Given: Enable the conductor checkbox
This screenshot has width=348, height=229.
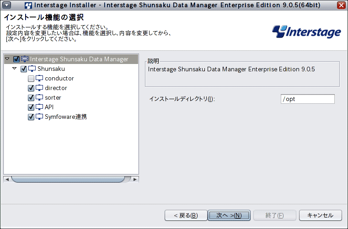Looking at the screenshot, I should click(x=31, y=79).
